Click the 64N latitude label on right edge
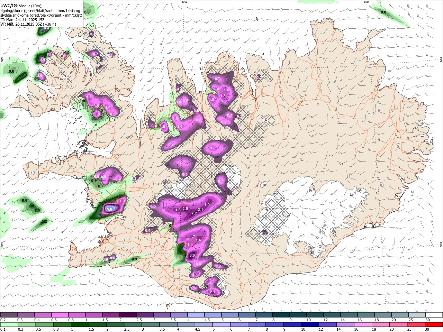The height and width of the screenshot is (332, 443). click(x=441, y=245)
